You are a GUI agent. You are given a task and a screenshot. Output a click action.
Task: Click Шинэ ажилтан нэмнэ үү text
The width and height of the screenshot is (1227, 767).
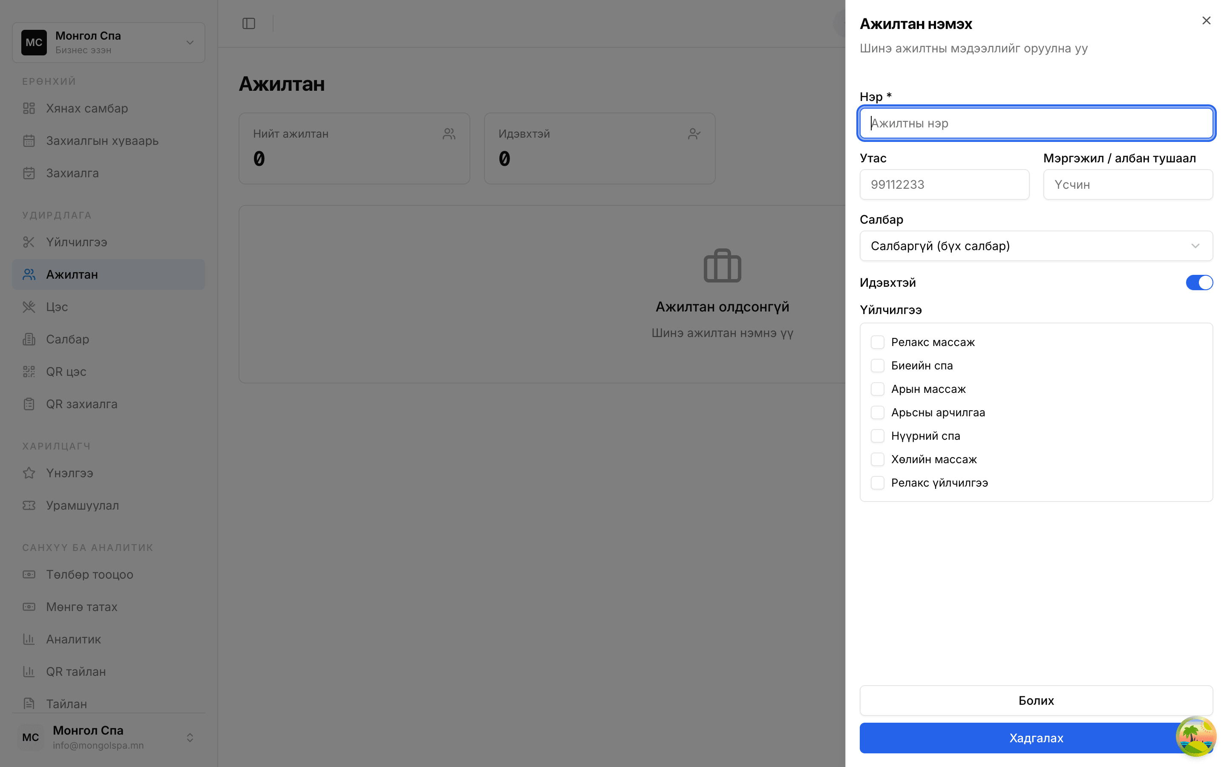[722, 333]
